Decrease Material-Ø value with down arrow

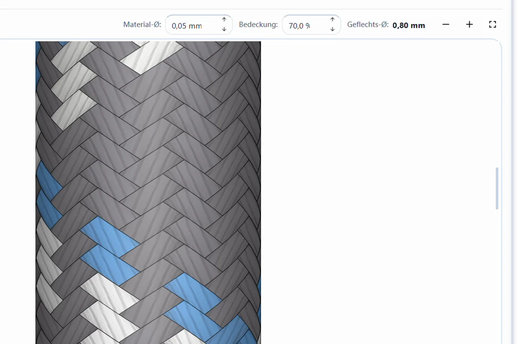pyautogui.click(x=224, y=29)
